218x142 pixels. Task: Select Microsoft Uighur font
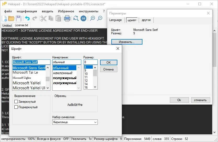point(29,78)
